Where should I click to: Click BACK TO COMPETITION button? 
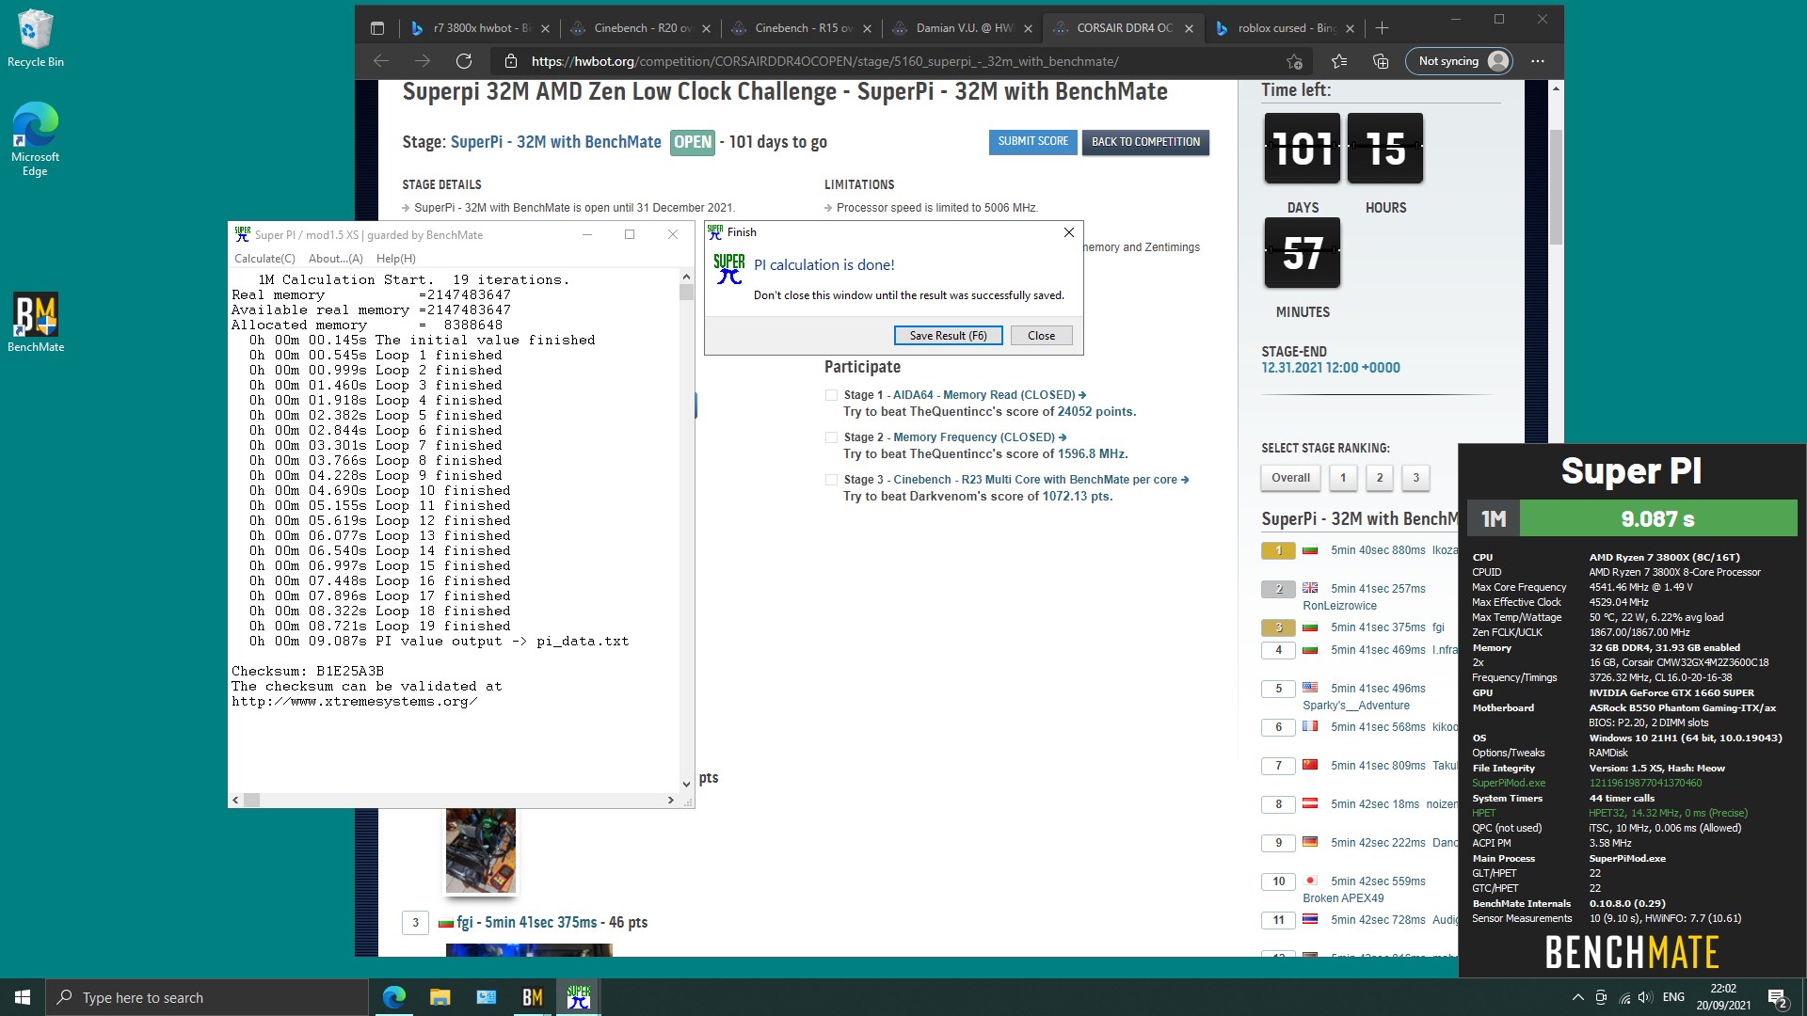coord(1145,142)
